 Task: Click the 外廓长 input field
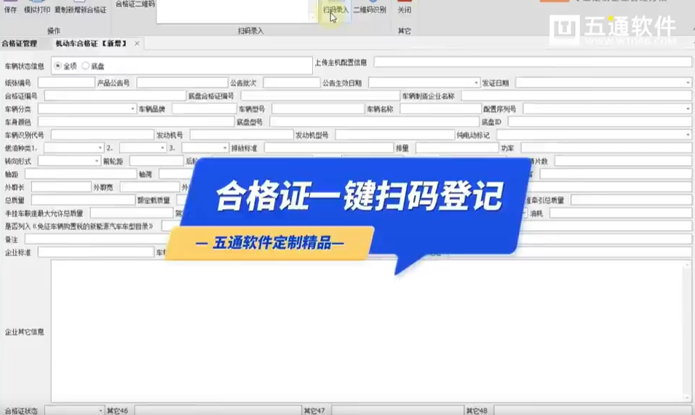[61, 186]
